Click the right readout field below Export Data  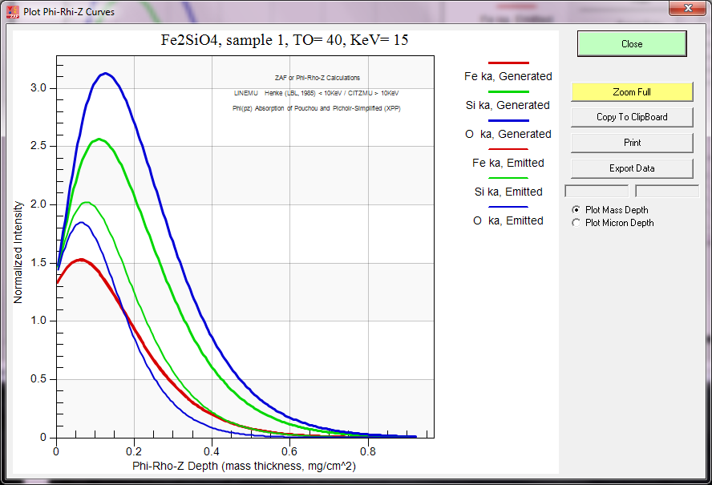click(x=667, y=191)
